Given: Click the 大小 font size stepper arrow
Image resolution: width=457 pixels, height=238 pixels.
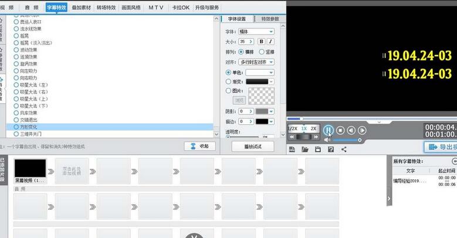Looking at the screenshot, I should click(250, 42).
